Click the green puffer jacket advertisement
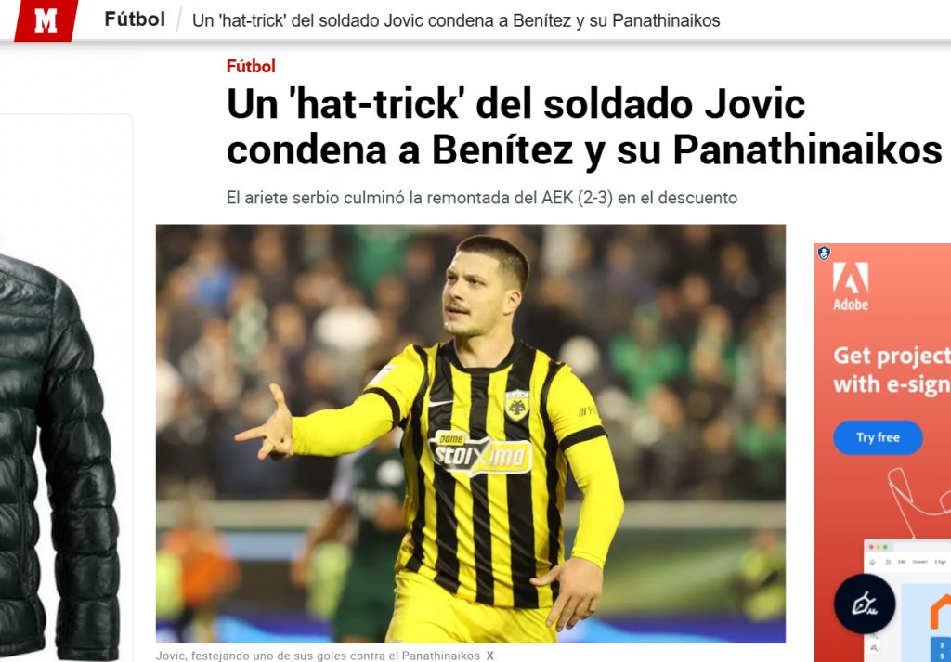The height and width of the screenshot is (662, 951). pos(59,457)
